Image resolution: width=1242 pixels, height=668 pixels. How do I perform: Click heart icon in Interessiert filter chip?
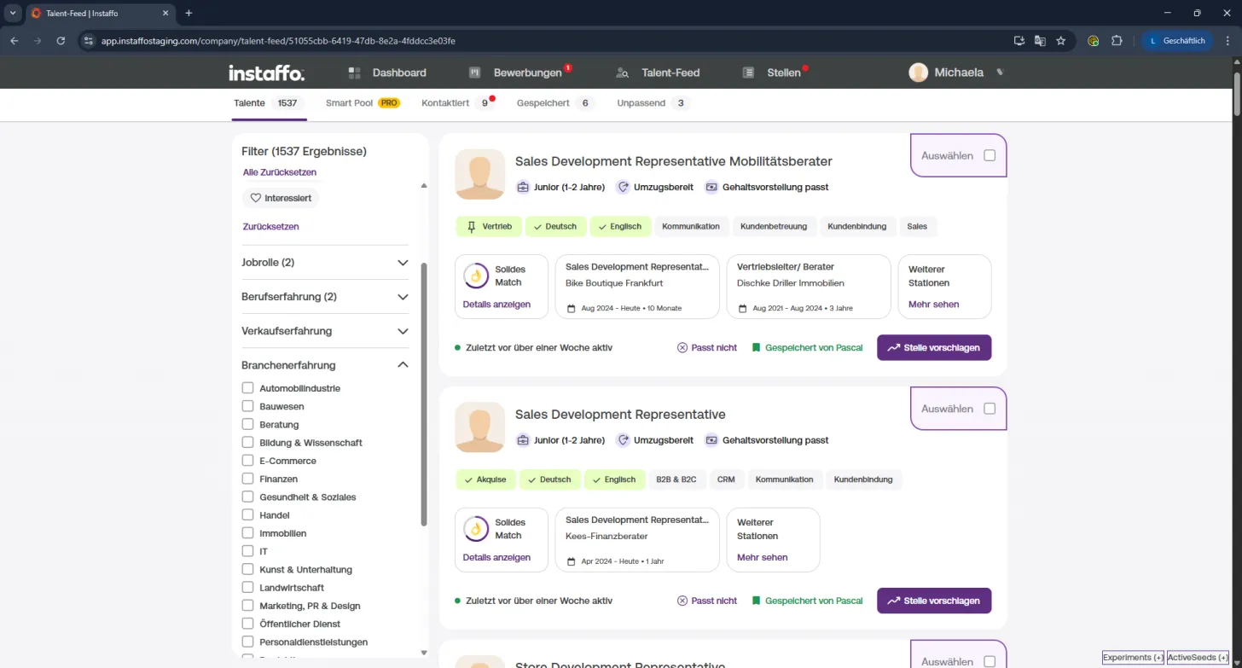255,198
